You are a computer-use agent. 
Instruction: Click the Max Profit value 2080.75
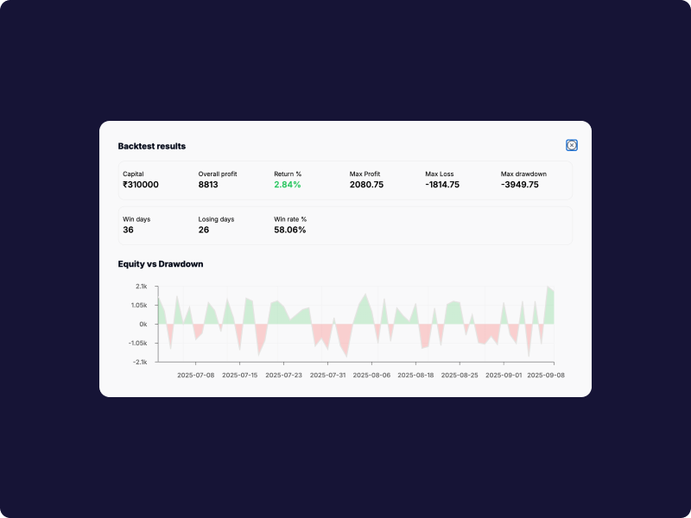[x=366, y=185]
